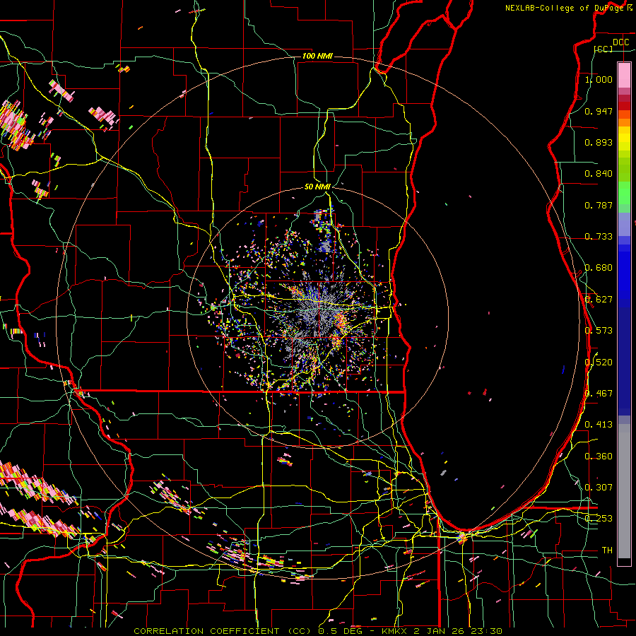Click the 0.467 scale value
636x636 pixels.
click(x=599, y=394)
